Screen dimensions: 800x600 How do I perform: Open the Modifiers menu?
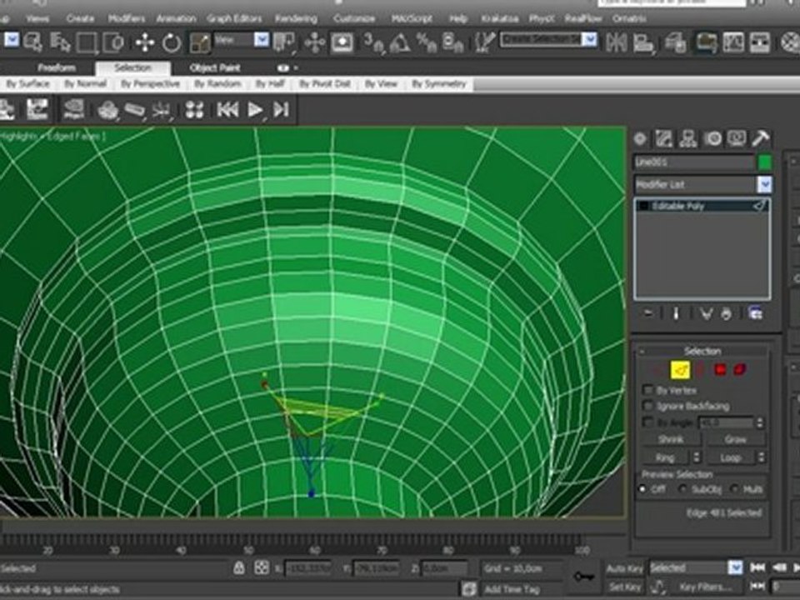[x=127, y=18]
